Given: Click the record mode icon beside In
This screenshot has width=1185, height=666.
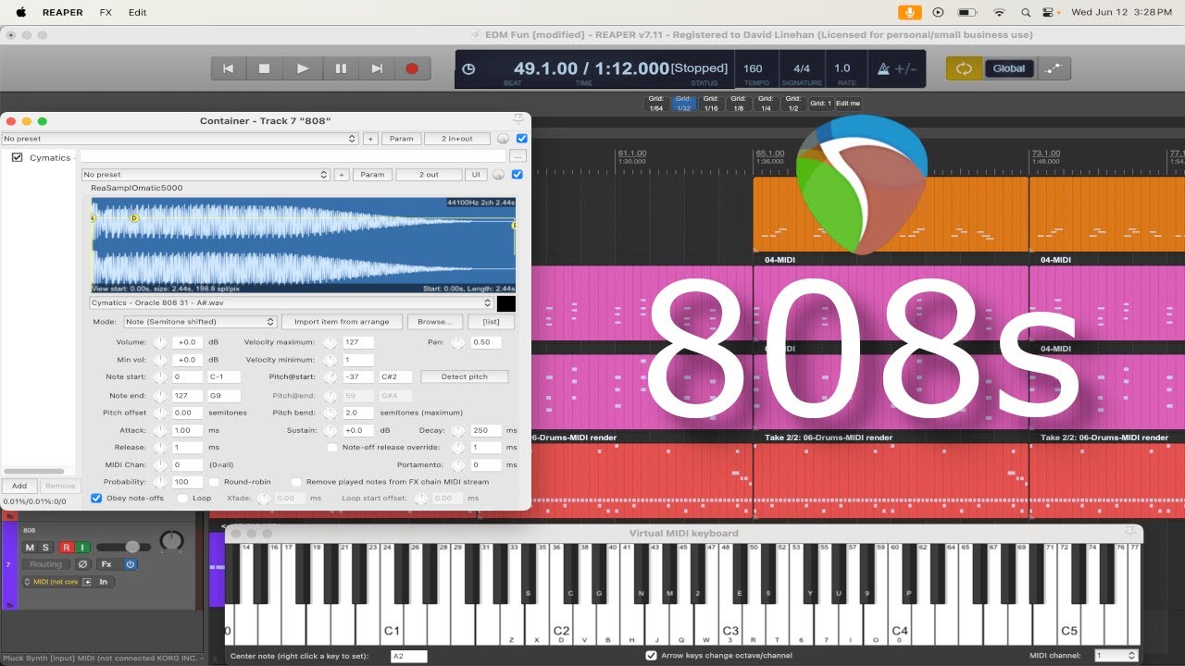Looking at the screenshot, I should pos(87,582).
